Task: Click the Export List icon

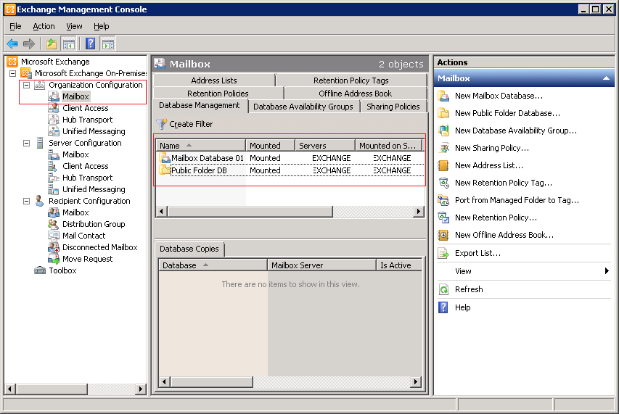Action: pos(443,253)
